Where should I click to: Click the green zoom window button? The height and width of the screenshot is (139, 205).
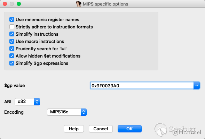19,4
